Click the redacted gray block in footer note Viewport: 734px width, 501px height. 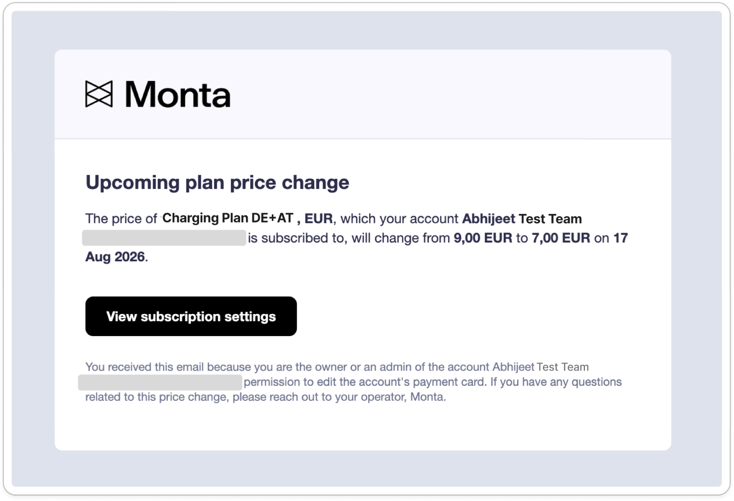pyautogui.click(x=160, y=382)
